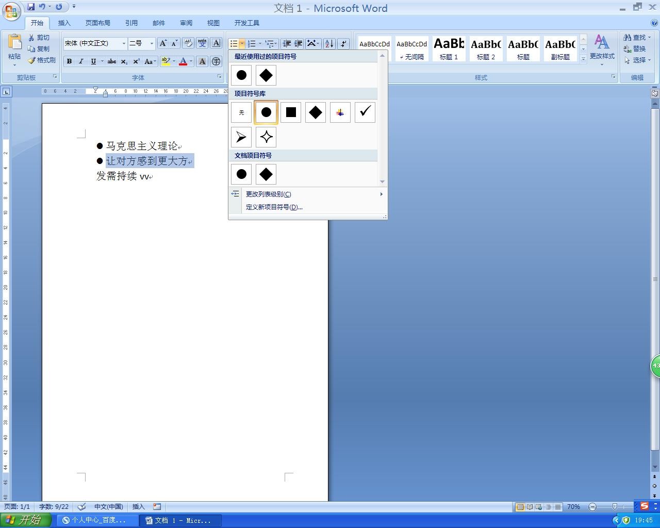The image size is (660, 528).
Task: Open the Font dialog launcher
Action: tap(219, 77)
